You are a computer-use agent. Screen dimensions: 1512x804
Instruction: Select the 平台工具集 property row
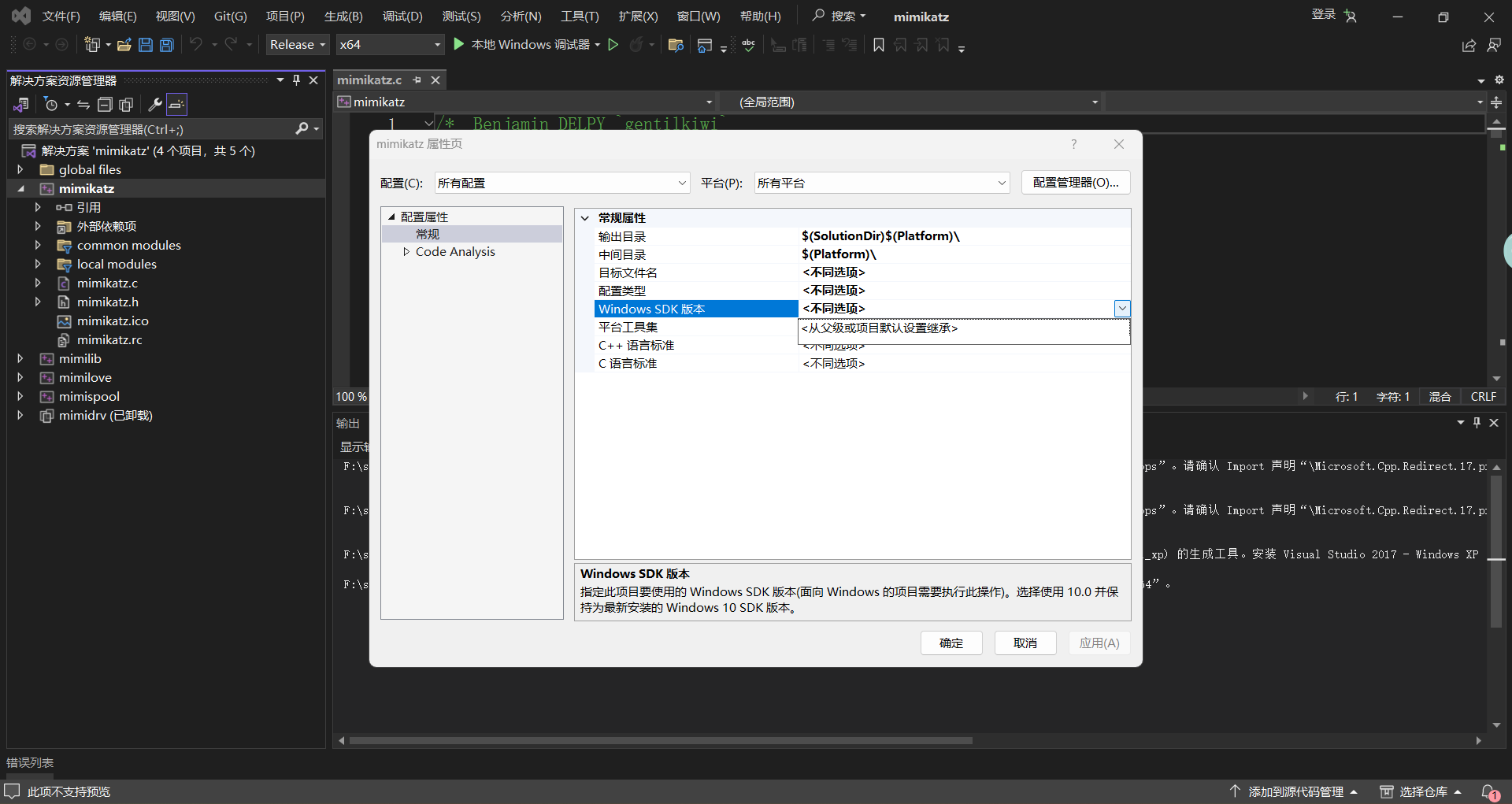(x=697, y=327)
